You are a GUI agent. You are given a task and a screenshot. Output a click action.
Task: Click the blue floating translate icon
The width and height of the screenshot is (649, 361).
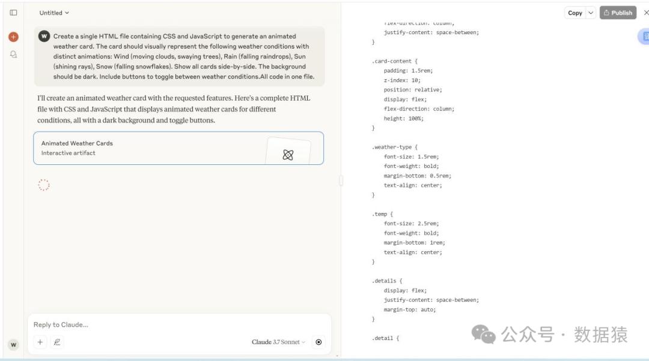point(644,37)
